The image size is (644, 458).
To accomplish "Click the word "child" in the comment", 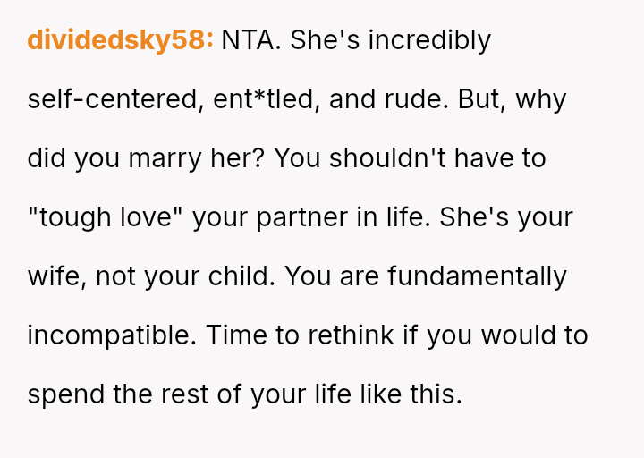I will point(241,276).
